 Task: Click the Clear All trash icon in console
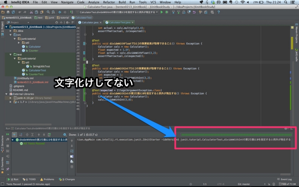(72, 166)
